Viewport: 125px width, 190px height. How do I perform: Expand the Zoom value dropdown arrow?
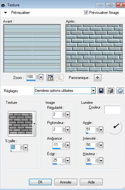pos(41,77)
